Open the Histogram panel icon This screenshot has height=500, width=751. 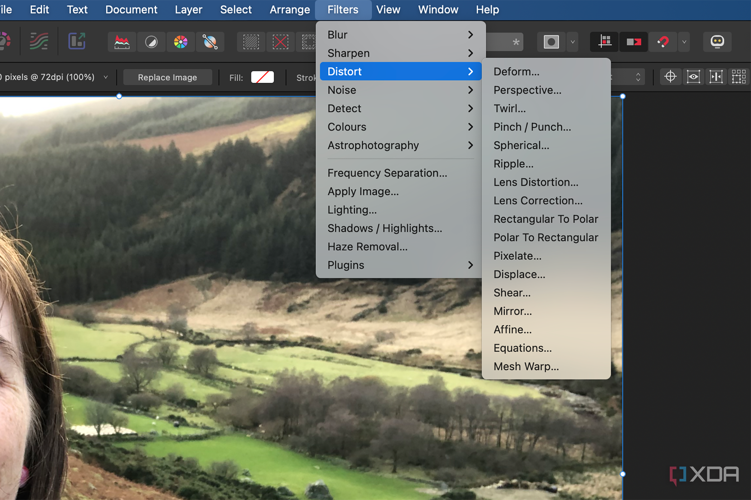tap(122, 42)
